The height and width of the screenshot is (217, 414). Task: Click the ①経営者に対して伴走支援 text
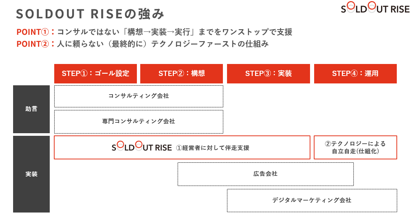(x=213, y=148)
